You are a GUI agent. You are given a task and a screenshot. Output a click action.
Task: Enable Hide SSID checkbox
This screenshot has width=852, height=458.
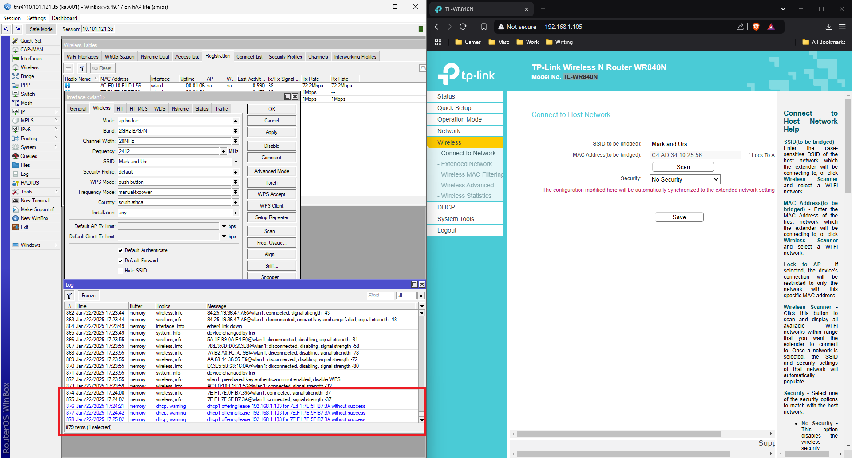point(120,271)
